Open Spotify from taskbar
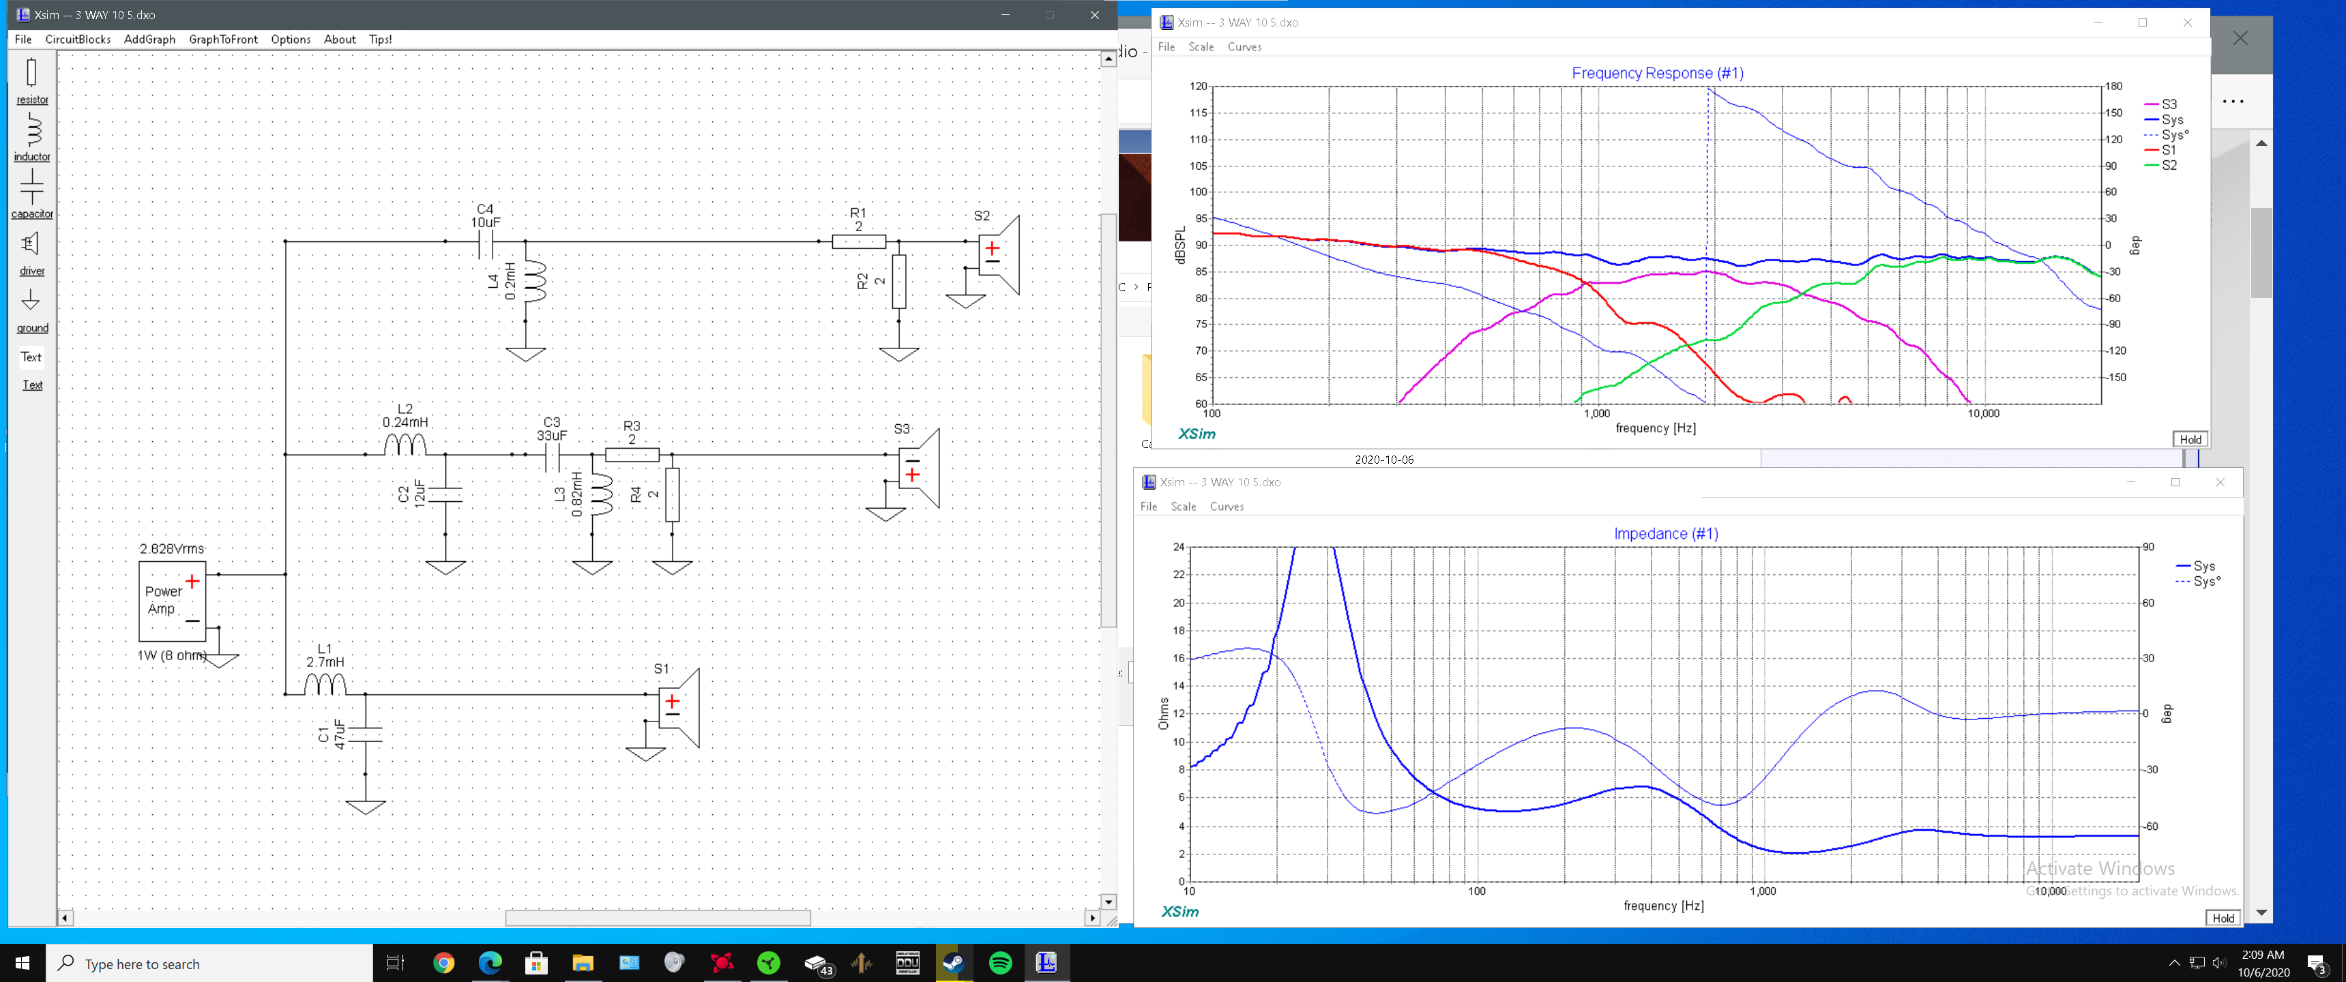Viewport: 2346px width, 982px height. [x=1000, y=963]
